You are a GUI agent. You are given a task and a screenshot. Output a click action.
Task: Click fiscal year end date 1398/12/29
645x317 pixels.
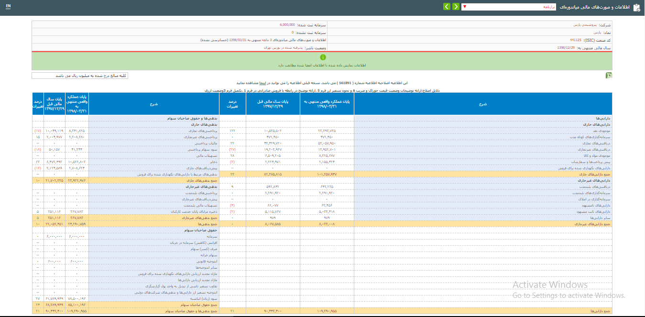coord(566,48)
